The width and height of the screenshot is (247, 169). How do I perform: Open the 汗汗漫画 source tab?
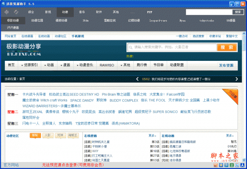13,28
